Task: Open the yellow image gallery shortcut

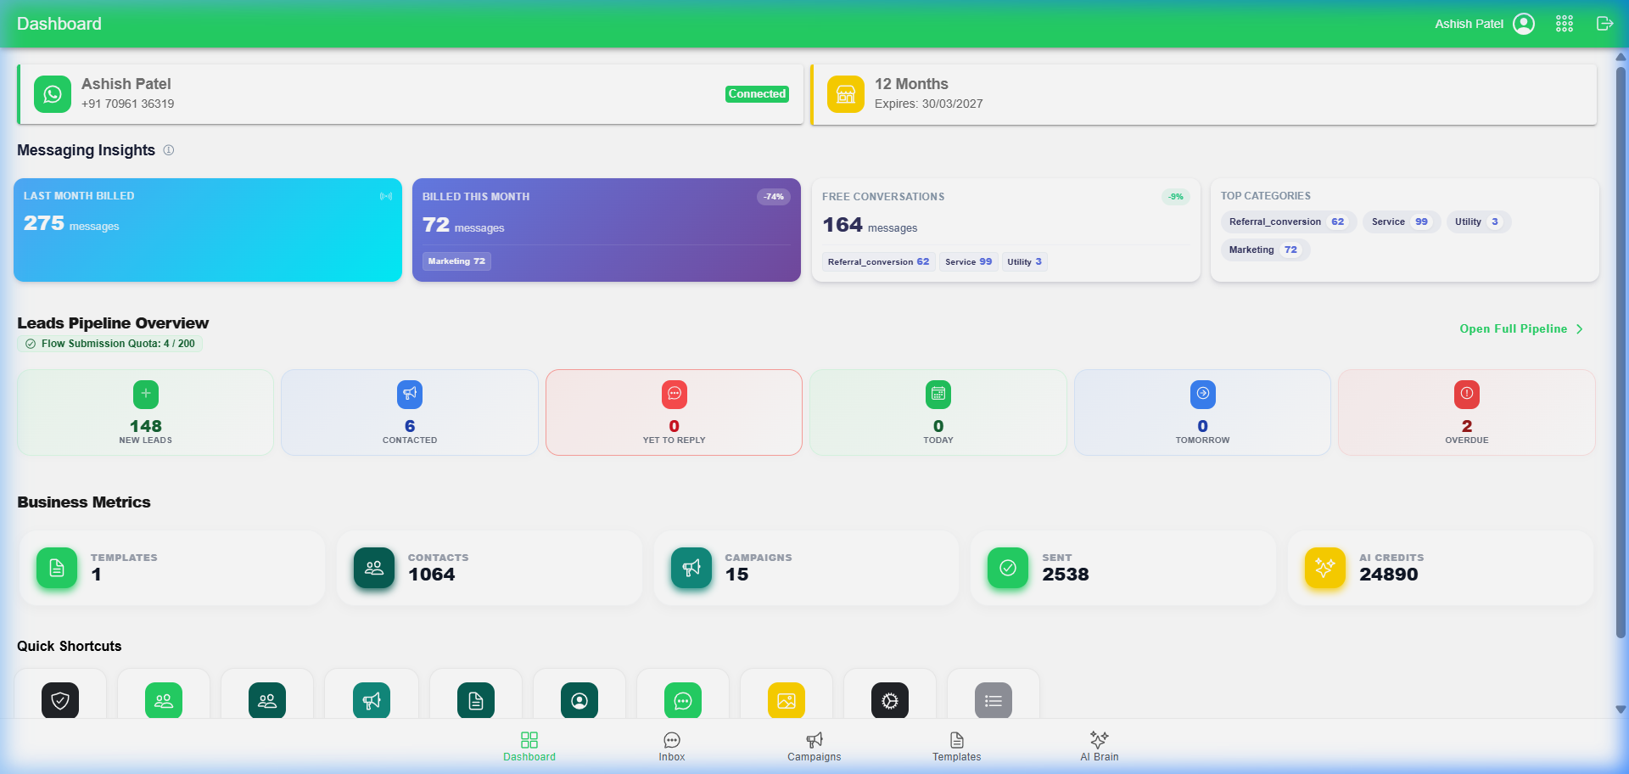Action: click(787, 700)
